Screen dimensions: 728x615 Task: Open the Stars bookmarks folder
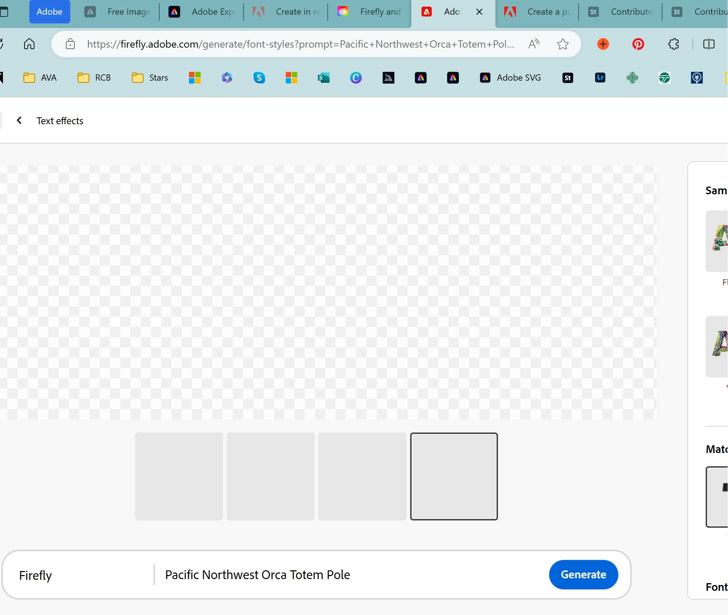[x=150, y=78]
